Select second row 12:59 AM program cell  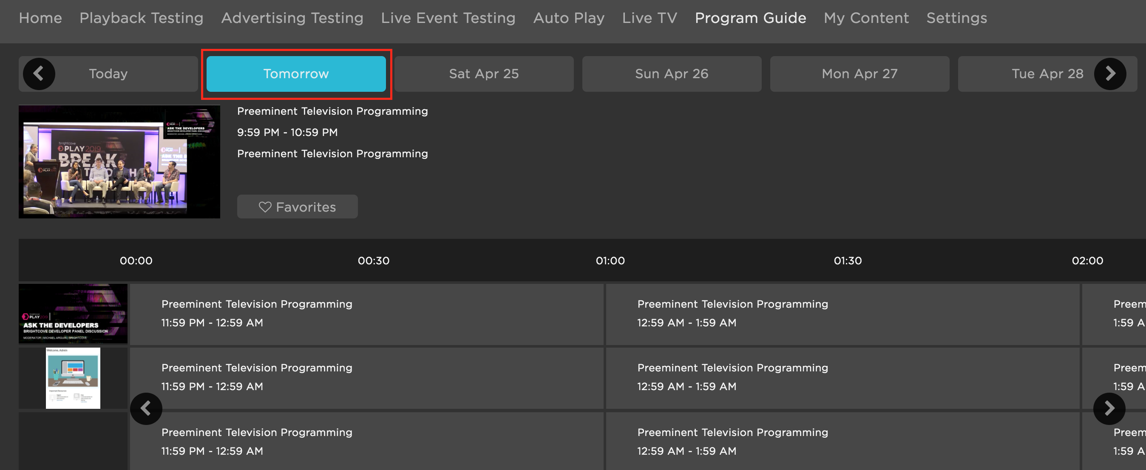click(x=842, y=378)
